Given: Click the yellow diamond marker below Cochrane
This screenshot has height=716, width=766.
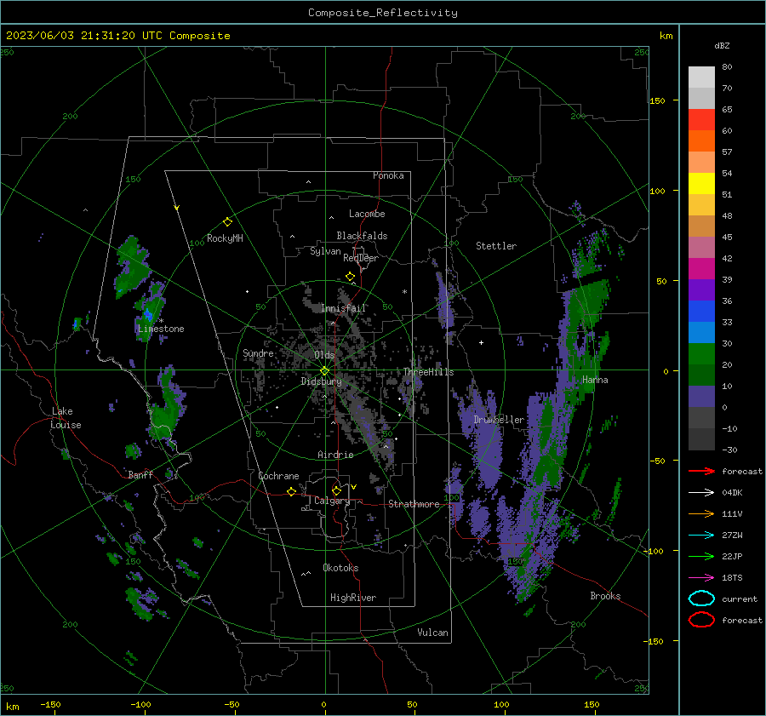Looking at the screenshot, I should coord(292,491).
